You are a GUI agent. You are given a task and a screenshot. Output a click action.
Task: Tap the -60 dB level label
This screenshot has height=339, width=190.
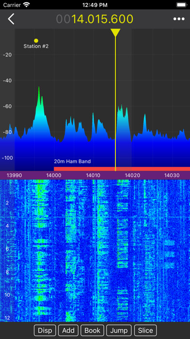pos(7,106)
